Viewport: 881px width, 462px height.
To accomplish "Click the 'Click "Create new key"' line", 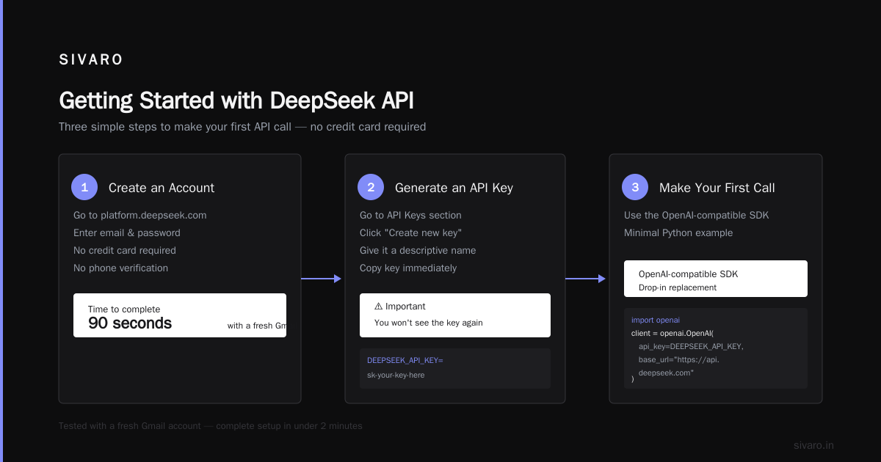I will tap(410, 232).
